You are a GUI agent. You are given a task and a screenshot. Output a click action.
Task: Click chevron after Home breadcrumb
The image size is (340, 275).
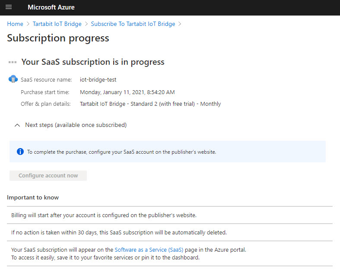[28, 24]
